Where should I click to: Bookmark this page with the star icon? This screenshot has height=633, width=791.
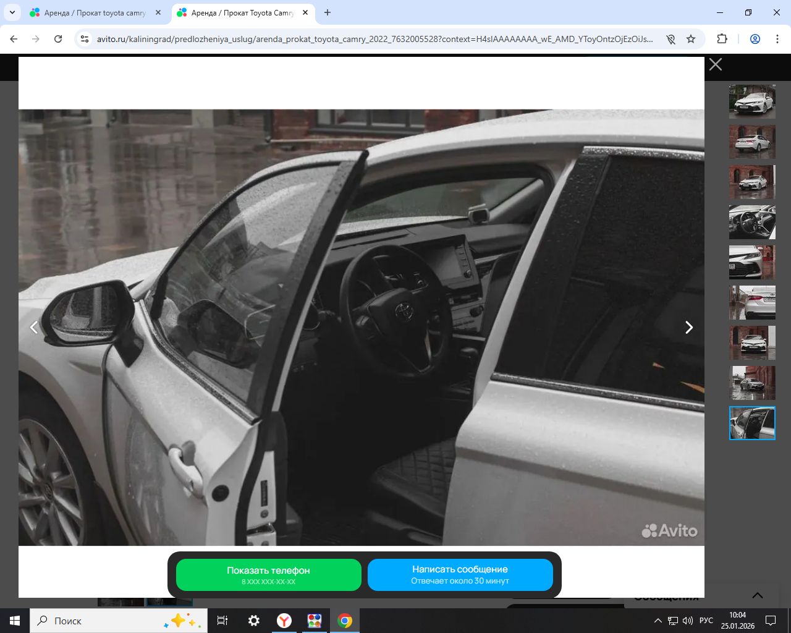tap(691, 39)
